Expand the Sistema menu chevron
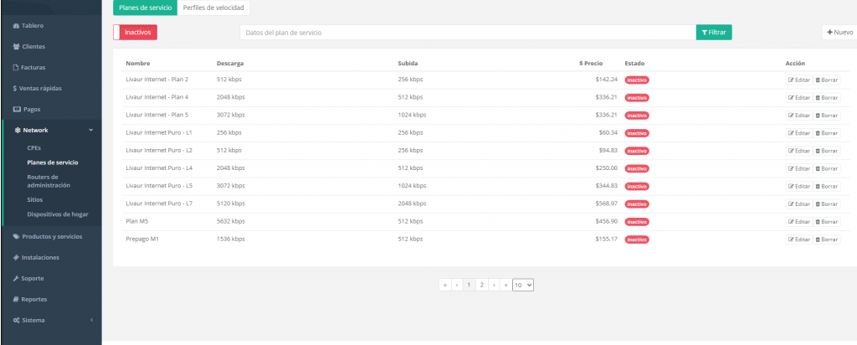 (x=91, y=320)
